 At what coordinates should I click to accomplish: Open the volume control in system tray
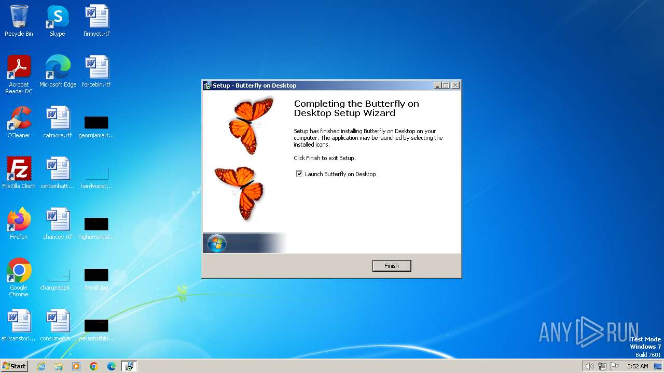[x=590, y=366]
